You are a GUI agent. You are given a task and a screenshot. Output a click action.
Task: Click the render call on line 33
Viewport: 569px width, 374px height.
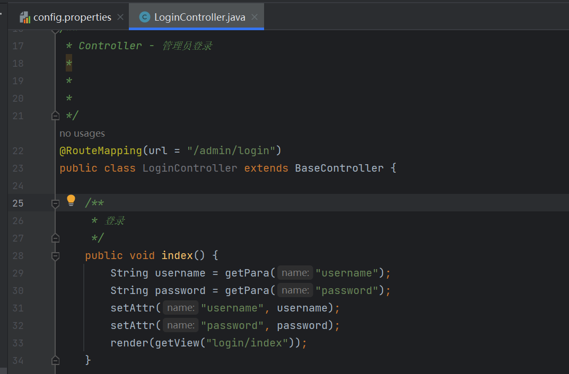click(x=129, y=343)
